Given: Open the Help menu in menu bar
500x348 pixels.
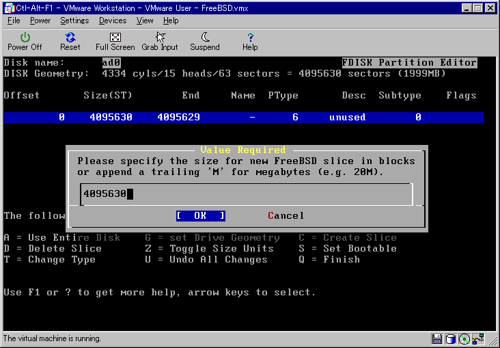Looking at the screenshot, I should click(171, 21).
